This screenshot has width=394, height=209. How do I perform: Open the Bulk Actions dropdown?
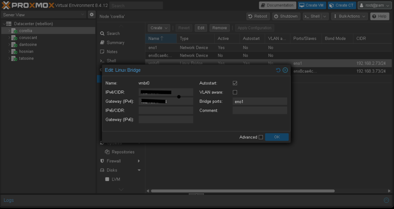[x=349, y=16]
